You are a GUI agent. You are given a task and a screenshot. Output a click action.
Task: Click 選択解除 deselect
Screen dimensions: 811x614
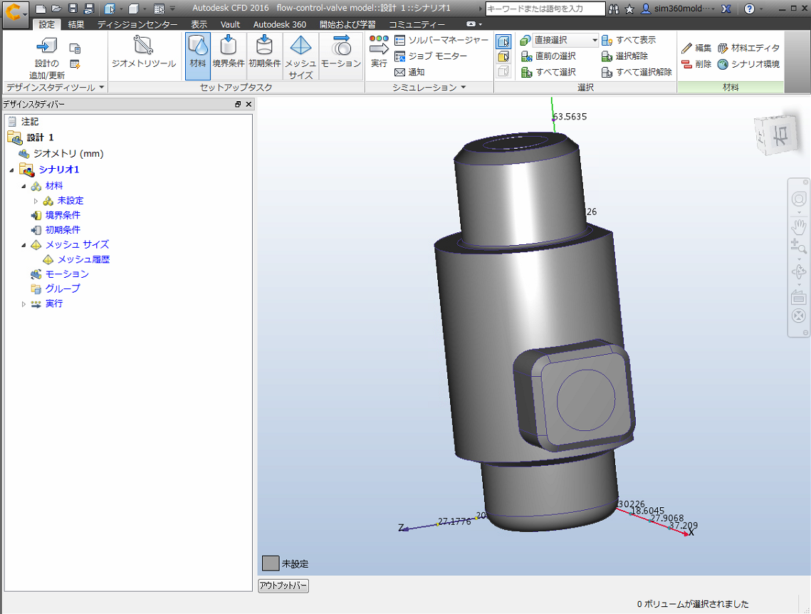(624, 56)
